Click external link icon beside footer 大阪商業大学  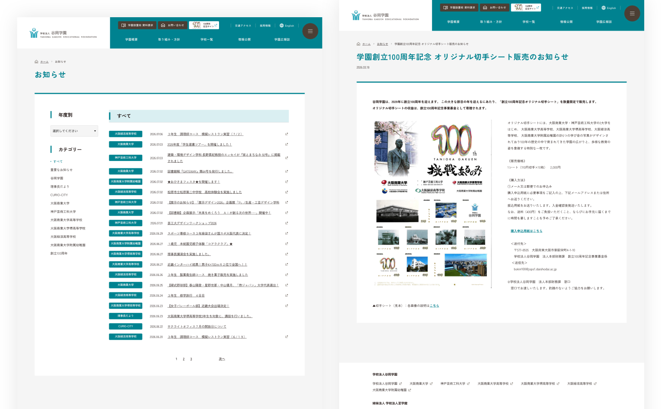(431, 384)
